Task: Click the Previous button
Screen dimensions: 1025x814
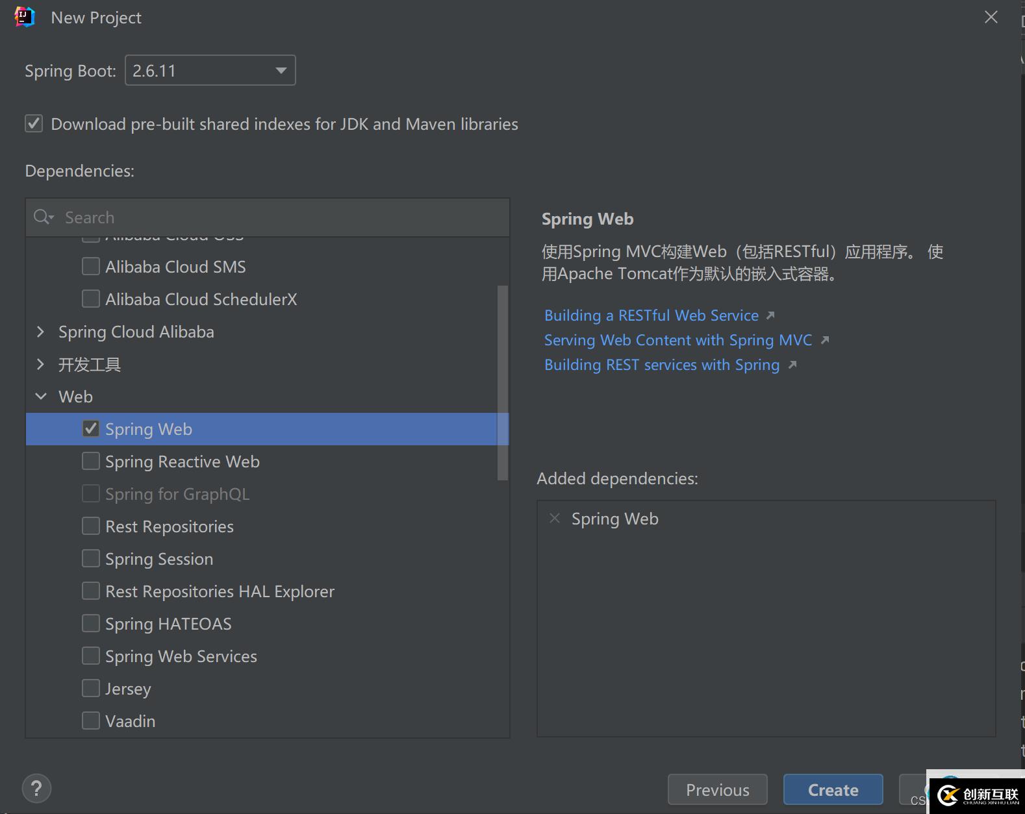Action: pyautogui.click(x=717, y=789)
